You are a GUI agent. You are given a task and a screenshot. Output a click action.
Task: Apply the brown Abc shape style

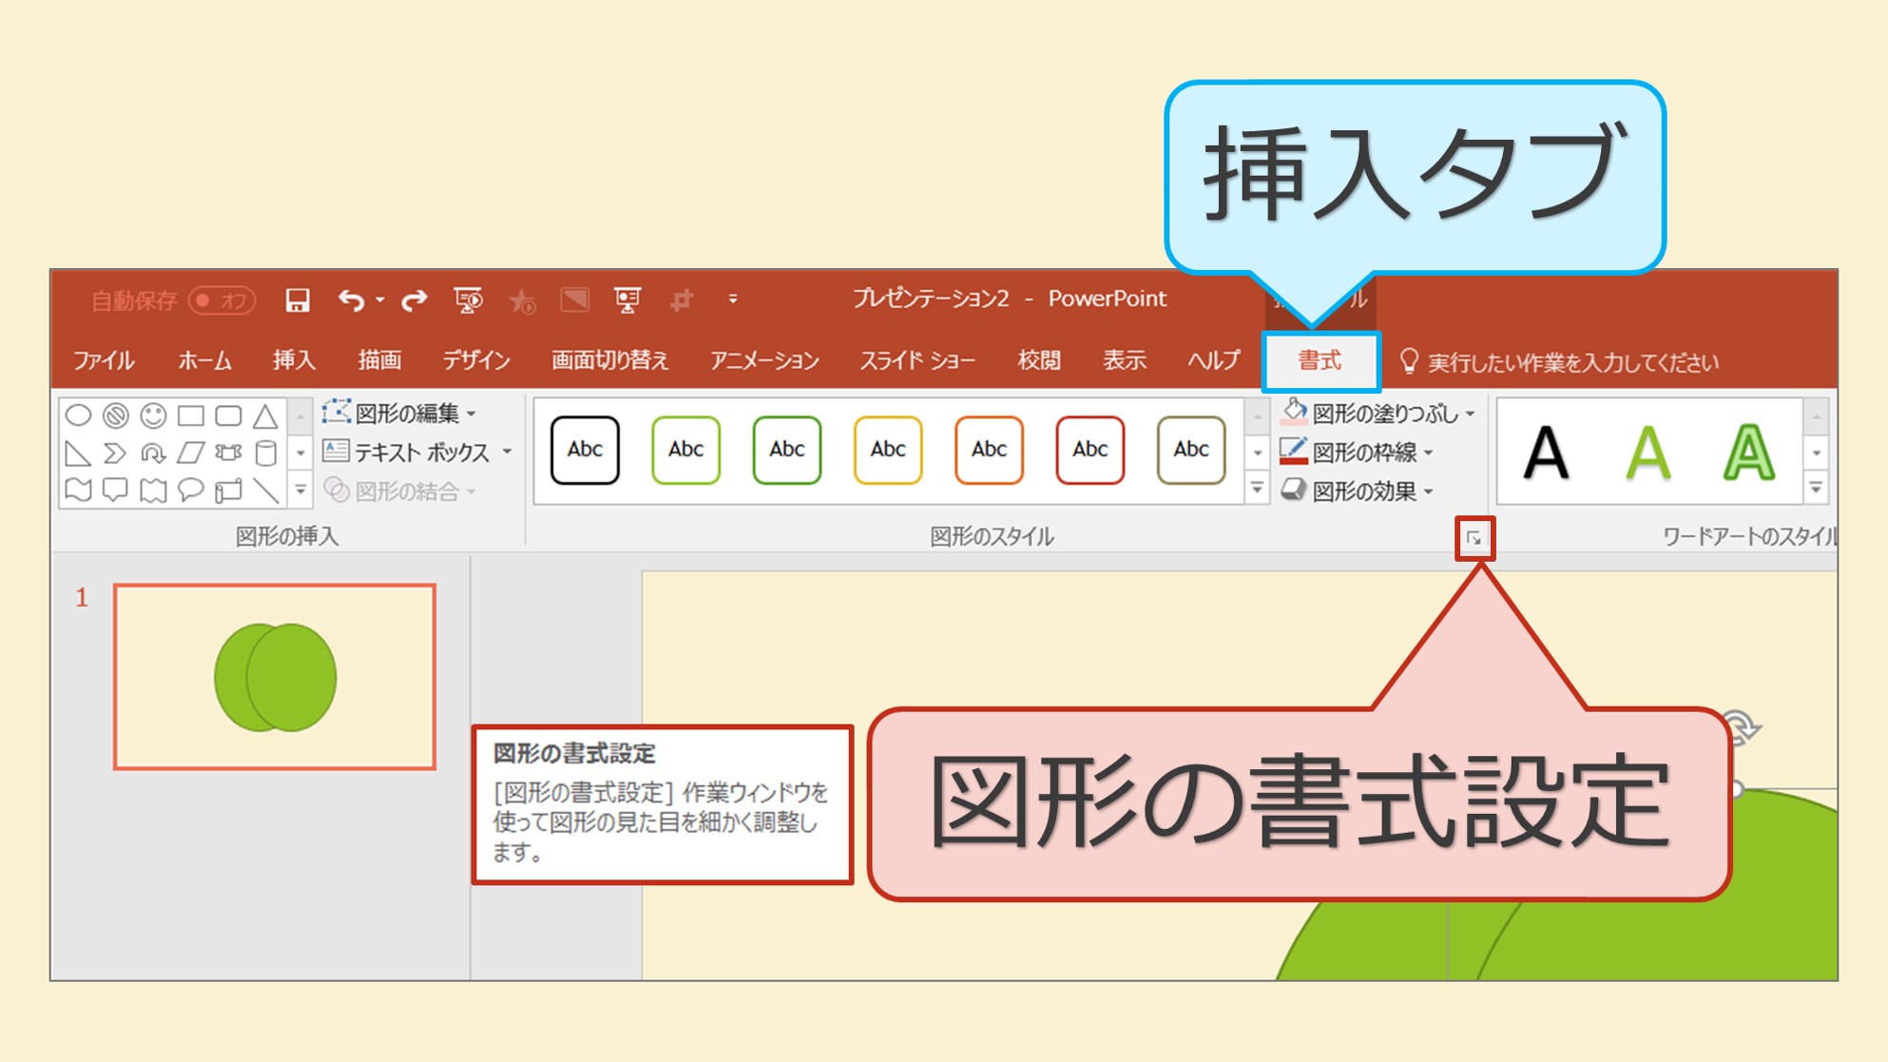coord(1190,450)
